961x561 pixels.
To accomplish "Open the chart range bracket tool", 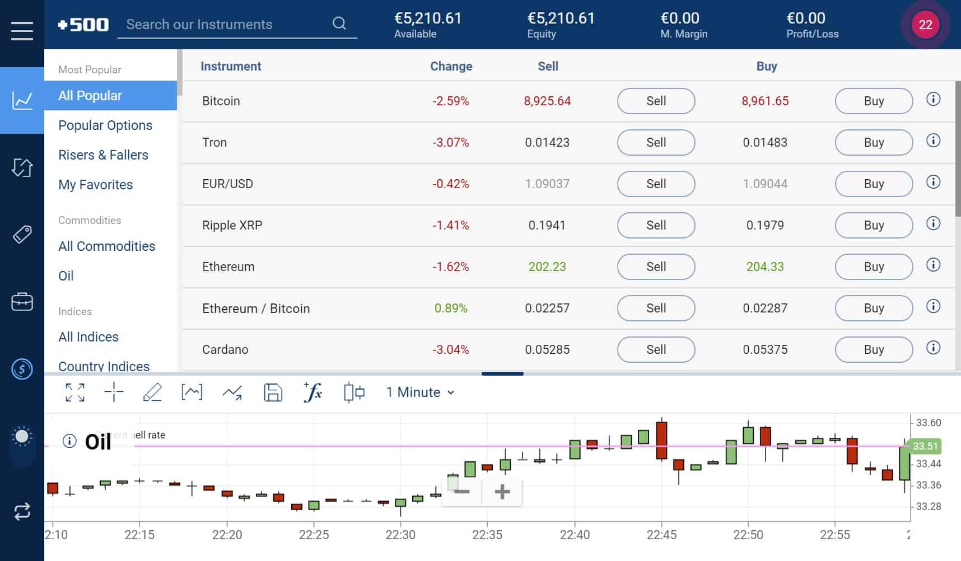I will (x=192, y=392).
